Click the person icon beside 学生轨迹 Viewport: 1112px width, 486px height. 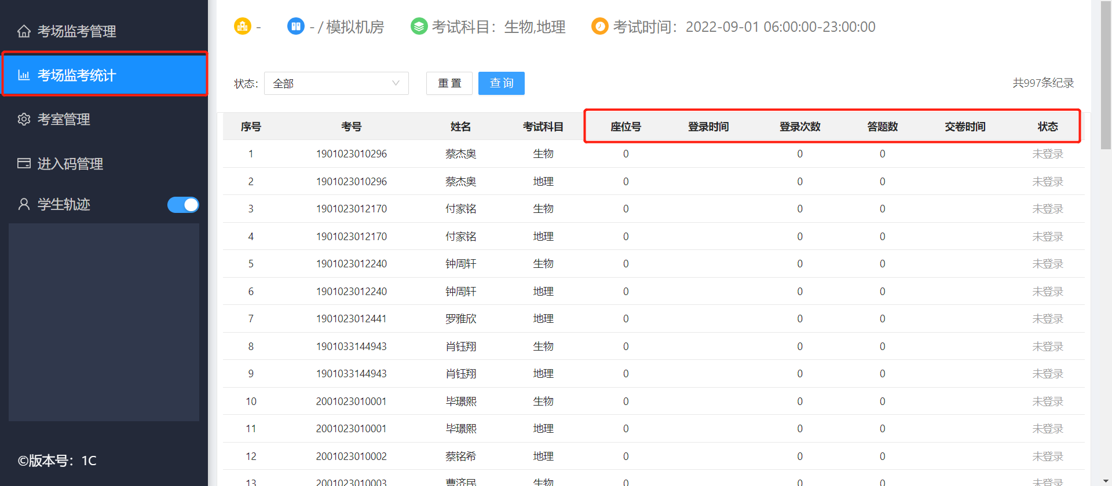pyautogui.click(x=24, y=204)
